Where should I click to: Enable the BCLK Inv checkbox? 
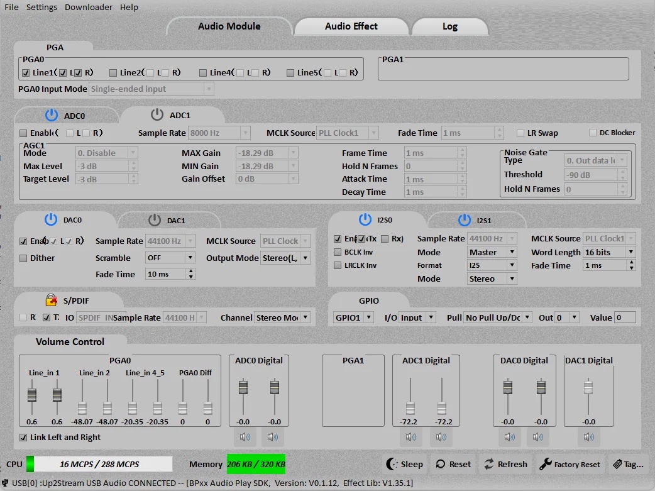(338, 252)
